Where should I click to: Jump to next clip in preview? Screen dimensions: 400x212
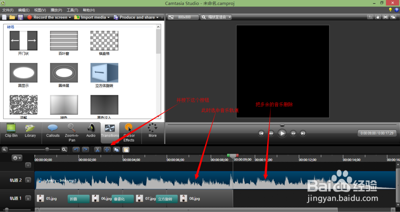(303, 133)
